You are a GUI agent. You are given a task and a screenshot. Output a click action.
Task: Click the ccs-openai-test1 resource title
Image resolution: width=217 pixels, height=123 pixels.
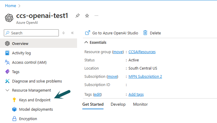(x=42, y=16)
